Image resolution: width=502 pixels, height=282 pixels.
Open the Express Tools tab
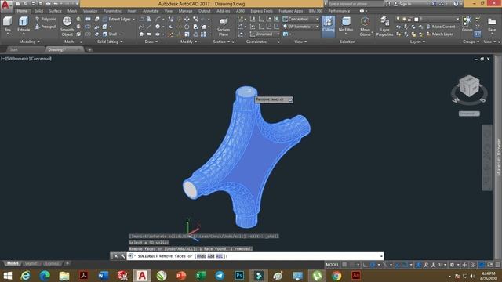[x=261, y=11]
